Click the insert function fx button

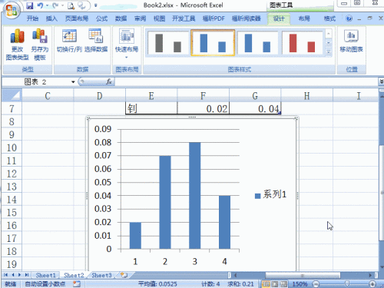(x=109, y=81)
